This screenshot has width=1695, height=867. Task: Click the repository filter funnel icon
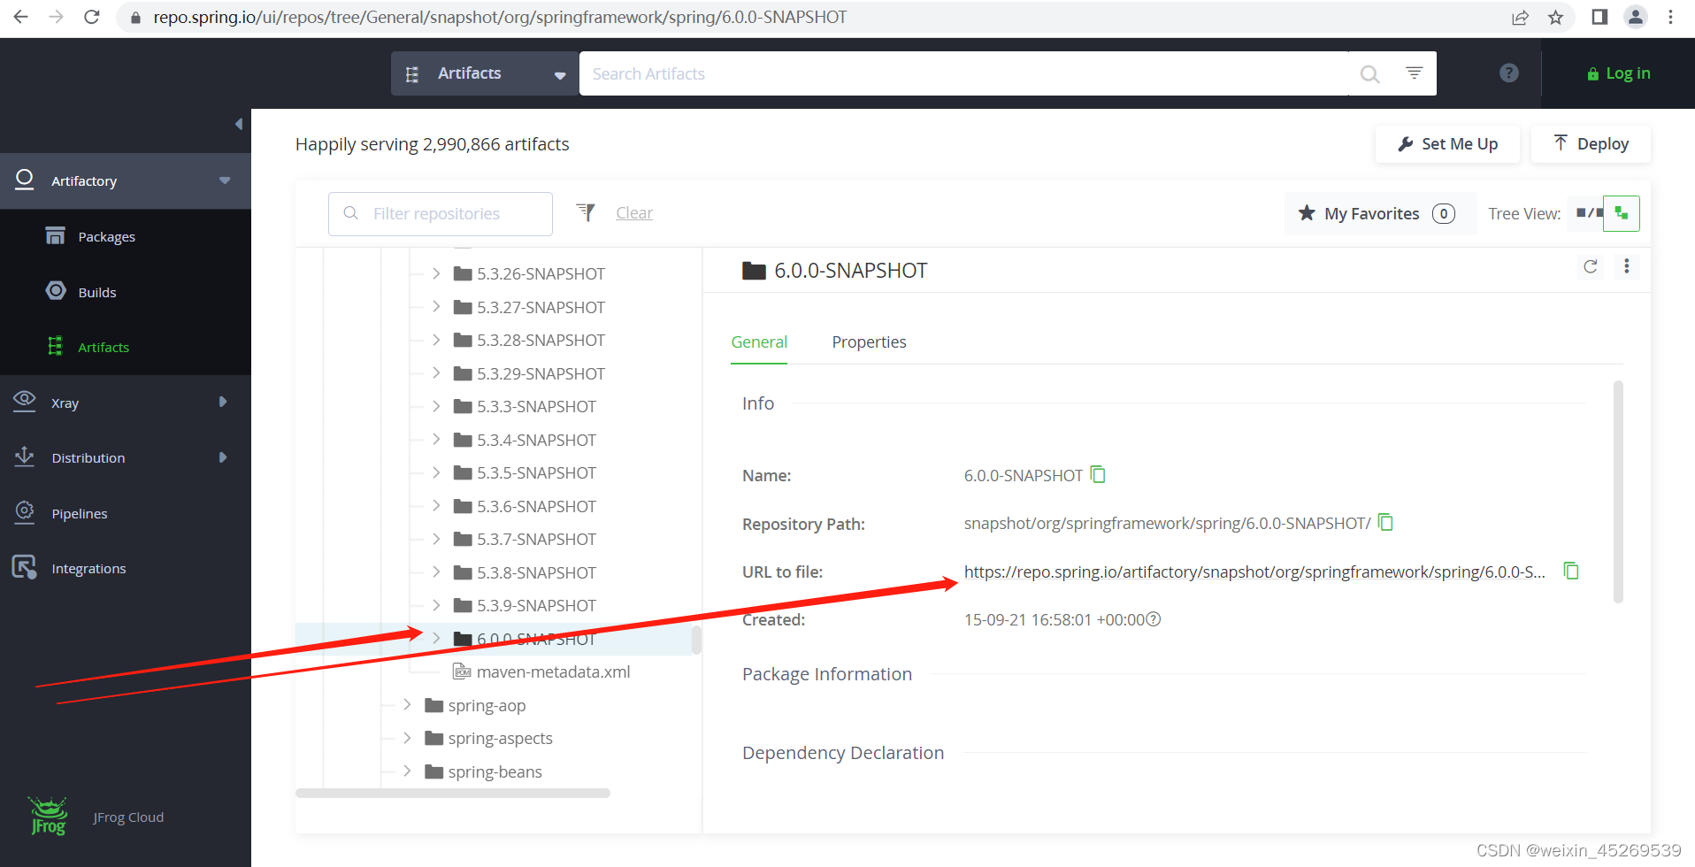click(586, 212)
